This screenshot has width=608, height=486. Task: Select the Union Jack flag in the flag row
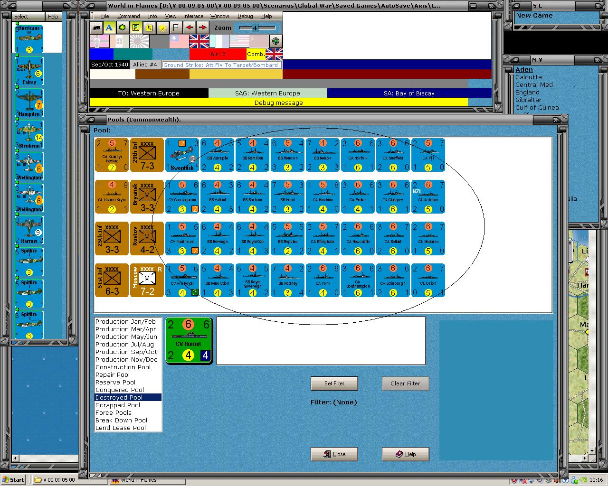199,41
